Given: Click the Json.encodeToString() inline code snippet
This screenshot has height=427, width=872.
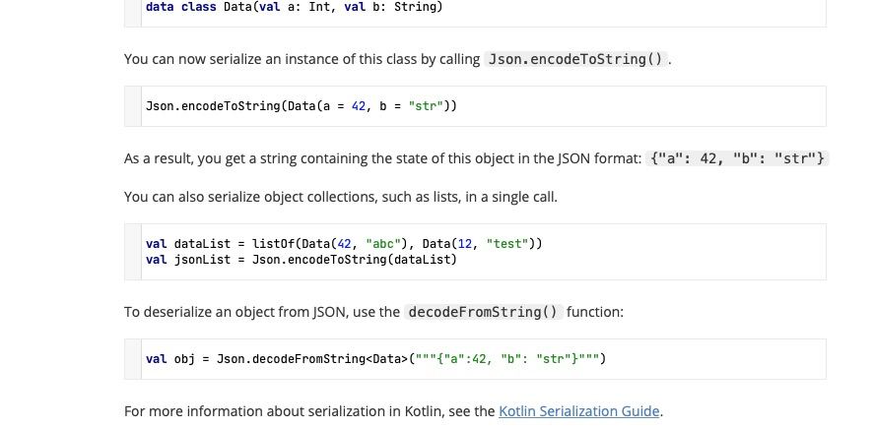Looking at the screenshot, I should (x=575, y=59).
